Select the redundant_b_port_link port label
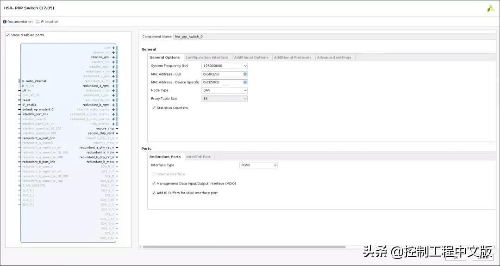500x266 pixels. 38,162
